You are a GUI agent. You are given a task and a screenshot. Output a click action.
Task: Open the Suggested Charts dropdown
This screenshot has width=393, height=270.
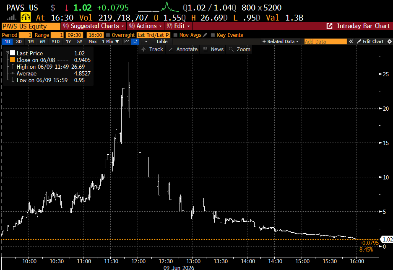[x=93, y=26]
